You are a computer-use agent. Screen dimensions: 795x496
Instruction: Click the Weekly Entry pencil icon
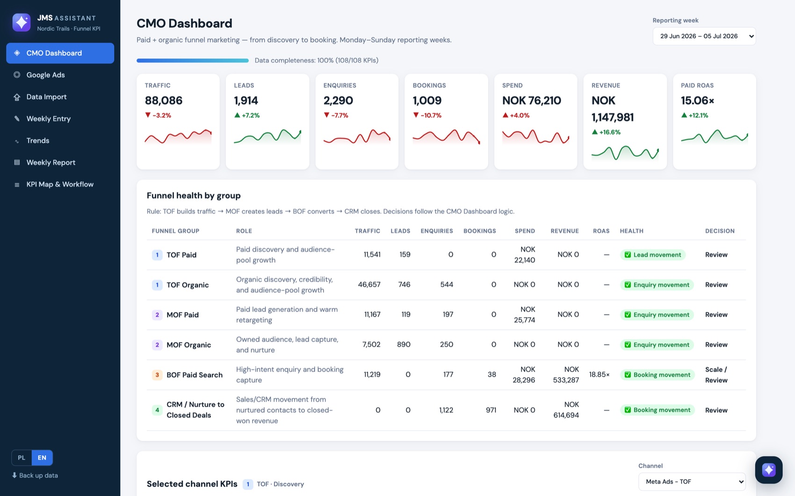[x=17, y=119]
